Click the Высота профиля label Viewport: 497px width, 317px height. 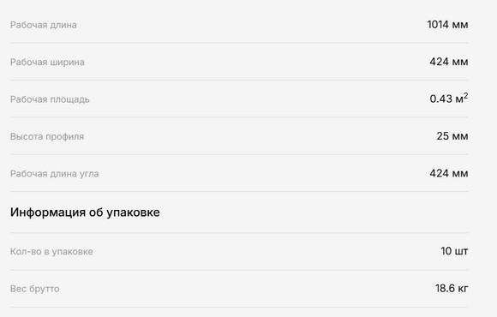point(47,136)
